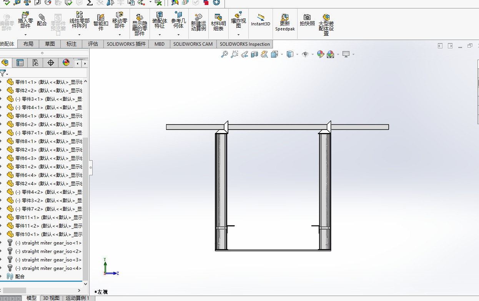
Task: Click Update Speedpak (更新 Speedpak) tool
Action: coord(285,22)
